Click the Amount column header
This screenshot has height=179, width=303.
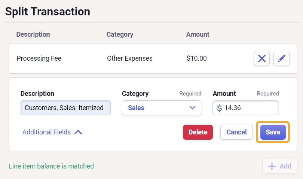[198, 34]
